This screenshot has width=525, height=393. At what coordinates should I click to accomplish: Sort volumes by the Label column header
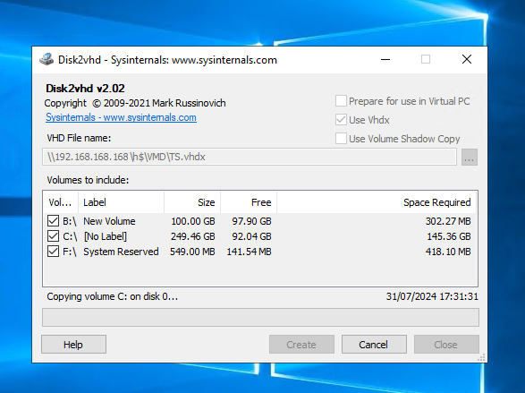122,202
